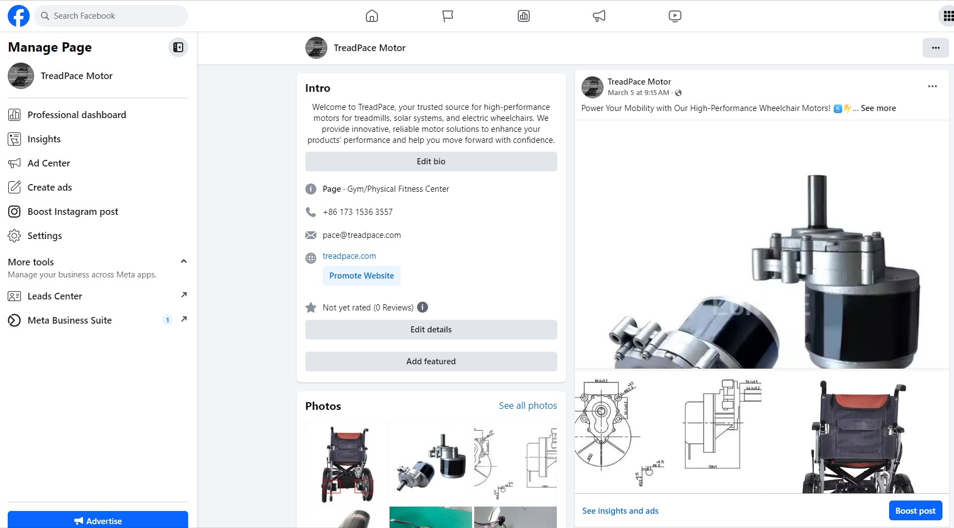Collapse the More tools section
Image resolution: width=954 pixels, height=528 pixels.
[184, 262]
